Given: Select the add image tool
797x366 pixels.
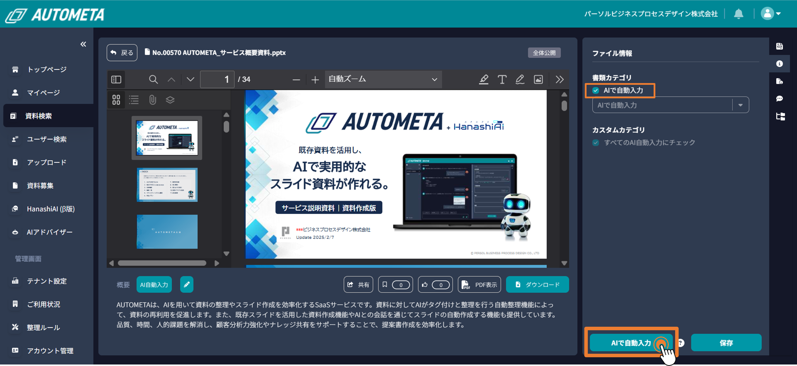Looking at the screenshot, I should pyautogui.click(x=538, y=80).
